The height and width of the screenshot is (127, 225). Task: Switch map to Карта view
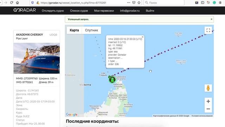(x=74, y=30)
